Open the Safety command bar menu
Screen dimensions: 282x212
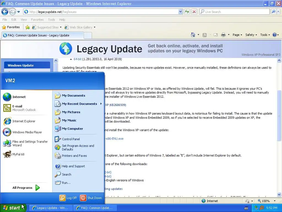(x=251, y=35)
